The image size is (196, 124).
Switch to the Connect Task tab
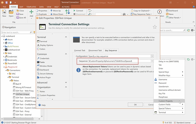click(x=80, y=50)
